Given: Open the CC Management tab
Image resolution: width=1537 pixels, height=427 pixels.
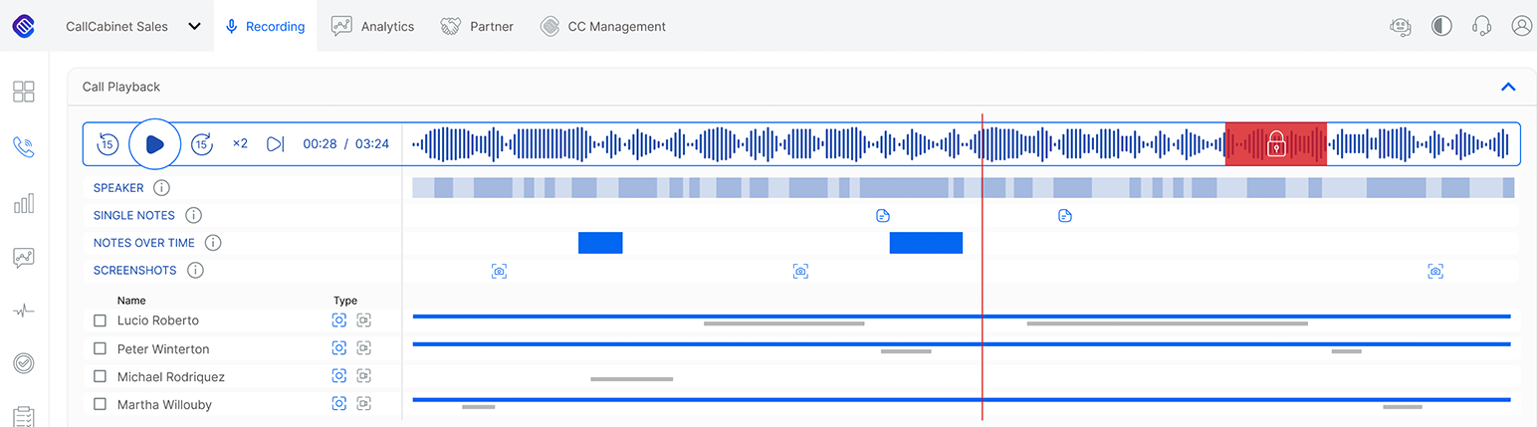Looking at the screenshot, I should [603, 27].
